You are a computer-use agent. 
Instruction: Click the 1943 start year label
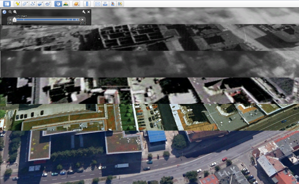pyautogui.click(x=10, y=23)
